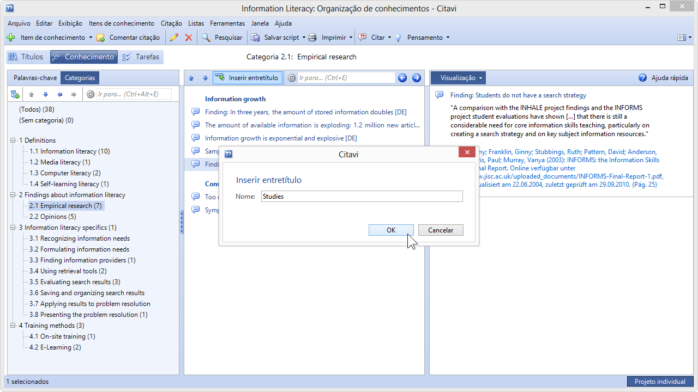
Task: Click the move category down arrow icon
Action: [x=46, y=95]
